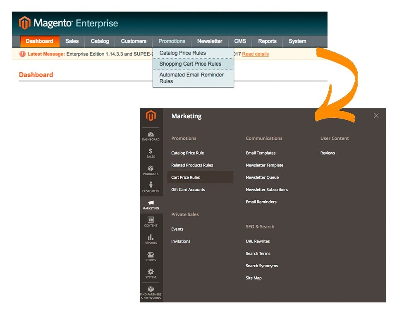The image size is (397, 314).
Task: Open Newsletter Template link
Action: (265, 165)
